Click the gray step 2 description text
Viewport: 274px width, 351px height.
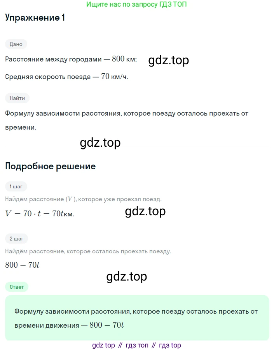(88, 251)
